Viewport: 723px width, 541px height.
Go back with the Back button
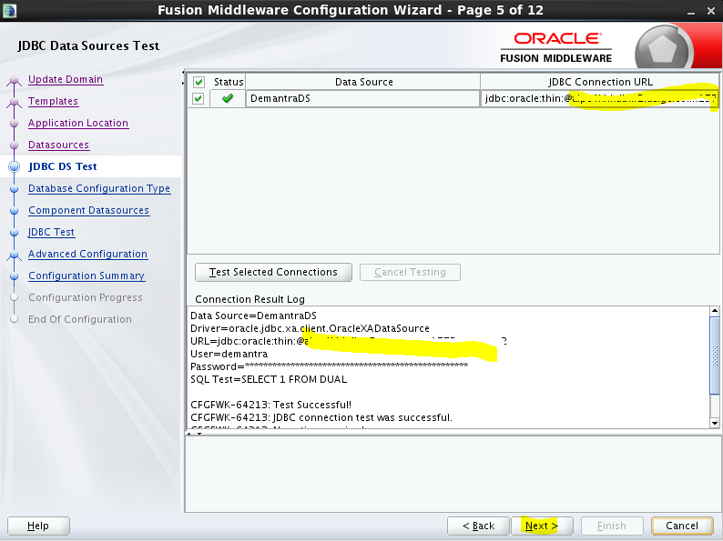pos(478,526)
